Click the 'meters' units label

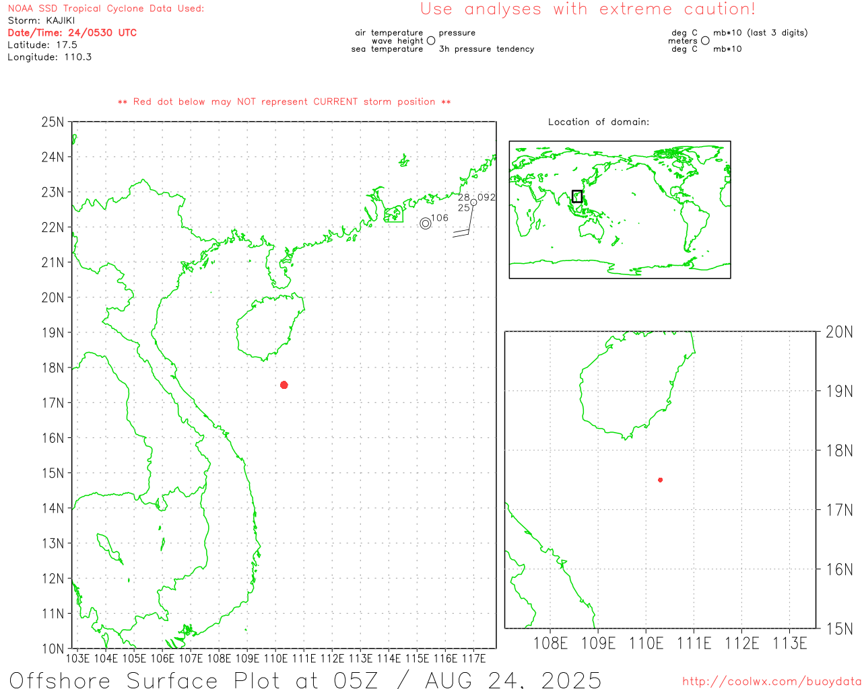pyautogui.click(x=683, y=41)
